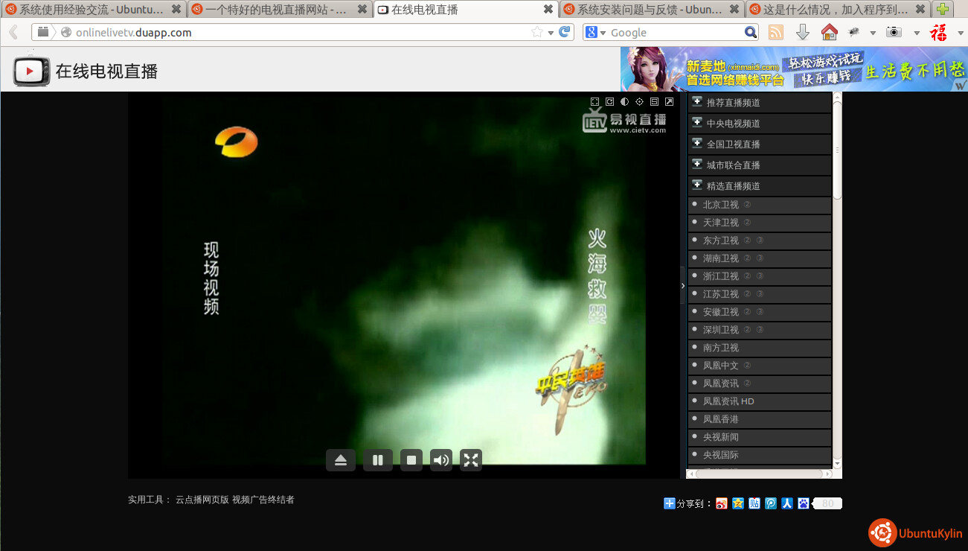Expand the 全国卫视直播 channel group

pos(733,144)
